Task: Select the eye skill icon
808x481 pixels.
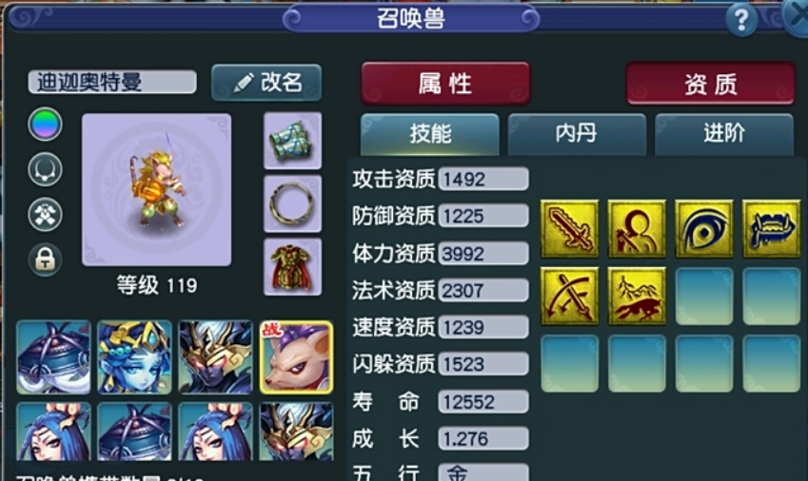Action: click(704, 229)
